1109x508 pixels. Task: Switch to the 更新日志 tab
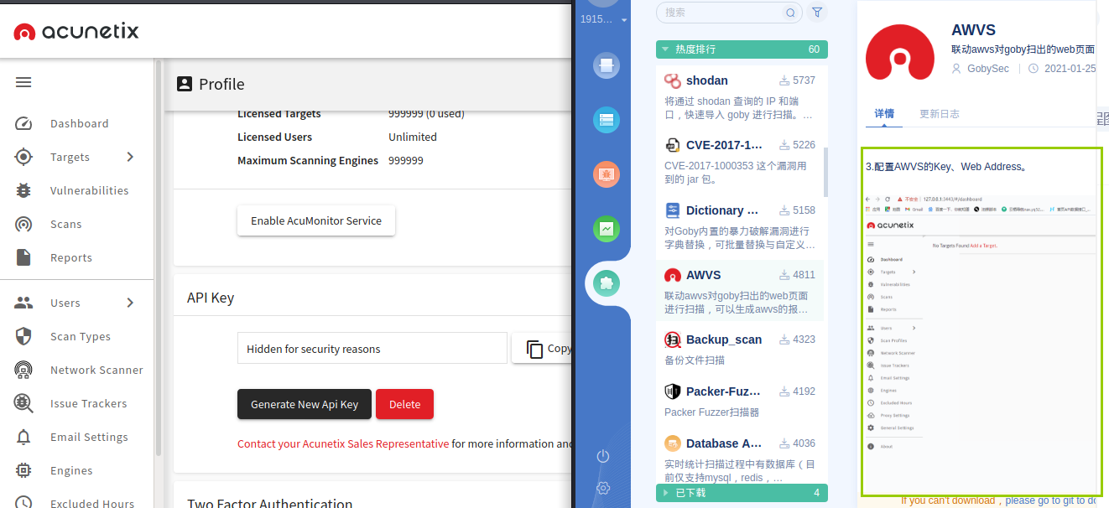click(x=939, y=113)
